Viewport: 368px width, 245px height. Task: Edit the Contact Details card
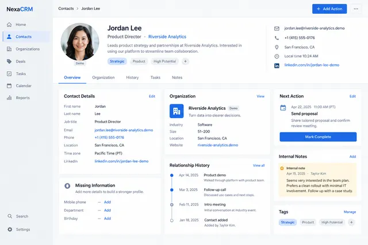(152, 96)
